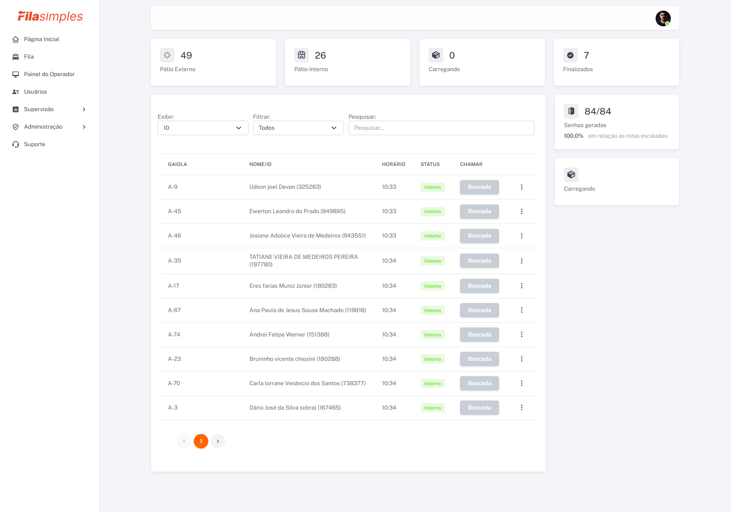The image size is (731, 512).
Task: Click the Pátio Interno store icon
Action: click(302, 55)
